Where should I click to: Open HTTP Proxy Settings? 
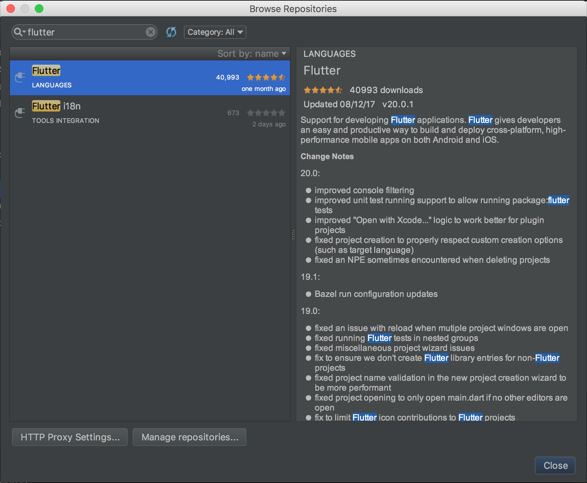(70, 437)
